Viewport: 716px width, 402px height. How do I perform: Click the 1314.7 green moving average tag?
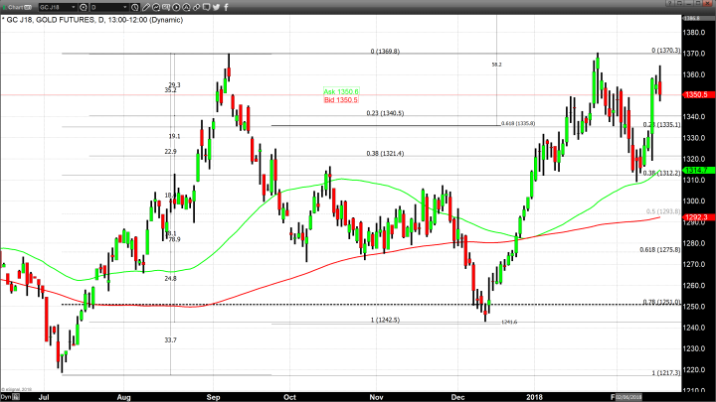point(697,171)
